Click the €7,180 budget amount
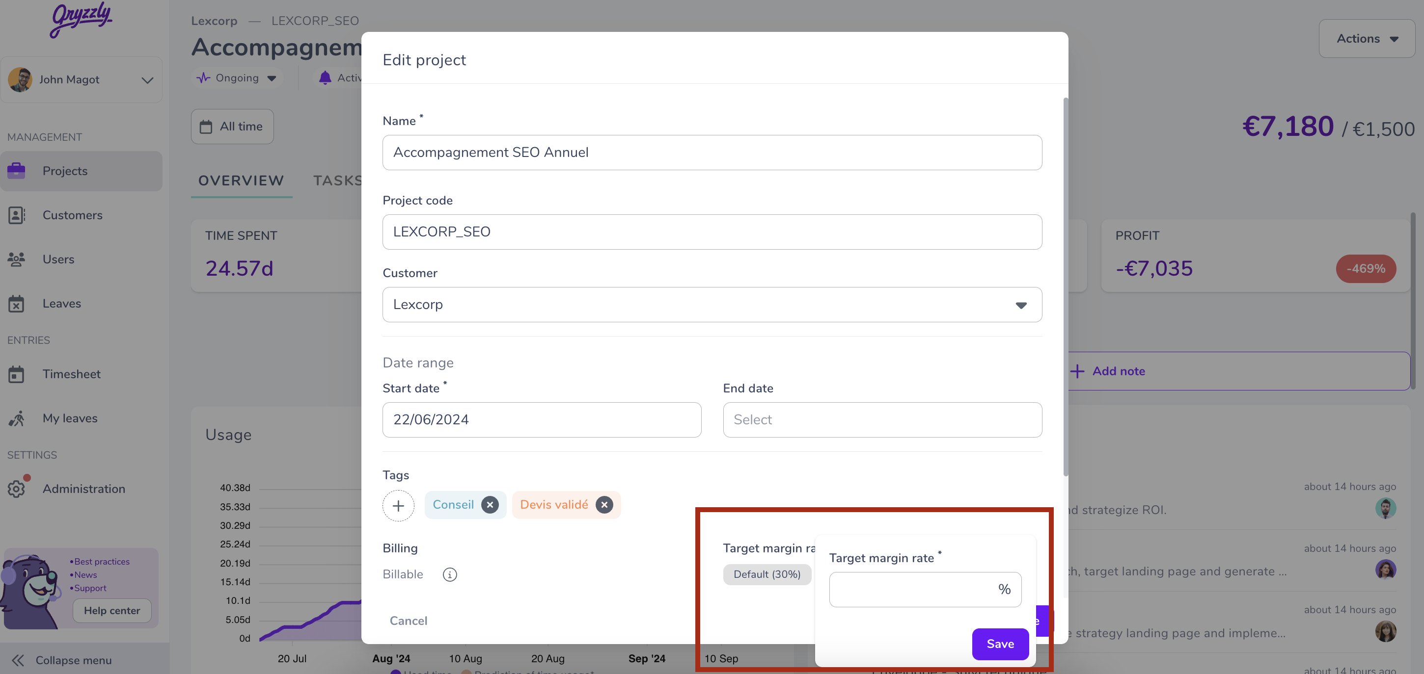 coord(1288,127)
